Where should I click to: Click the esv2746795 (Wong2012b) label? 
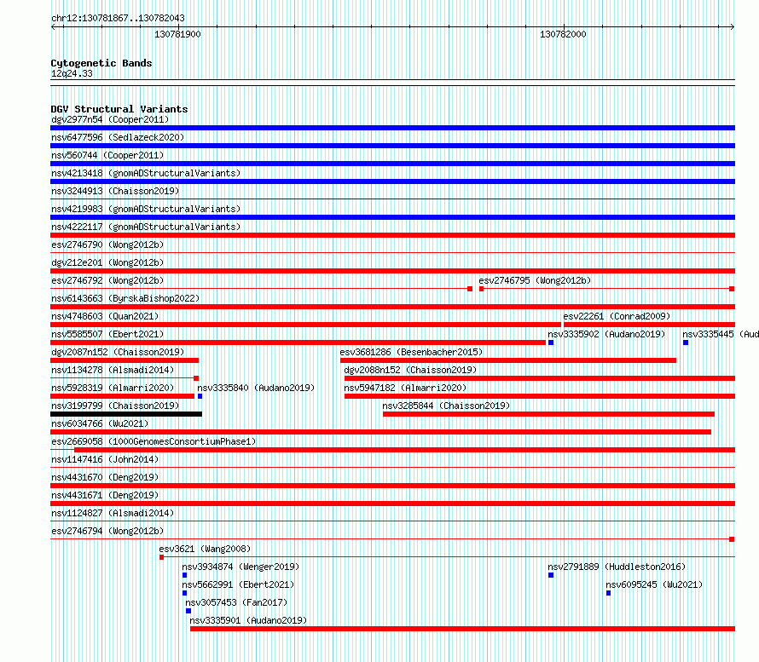click(535, 280)
